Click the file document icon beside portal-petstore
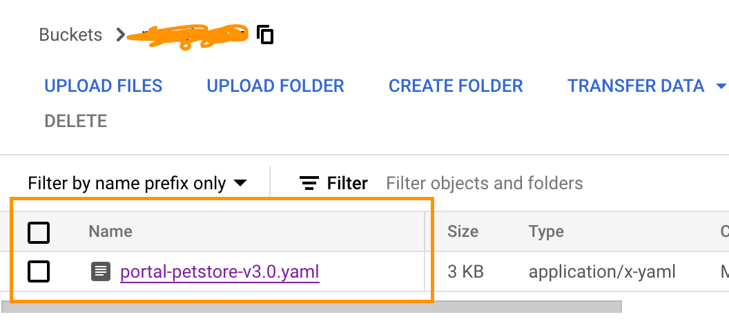 point(100,271)
